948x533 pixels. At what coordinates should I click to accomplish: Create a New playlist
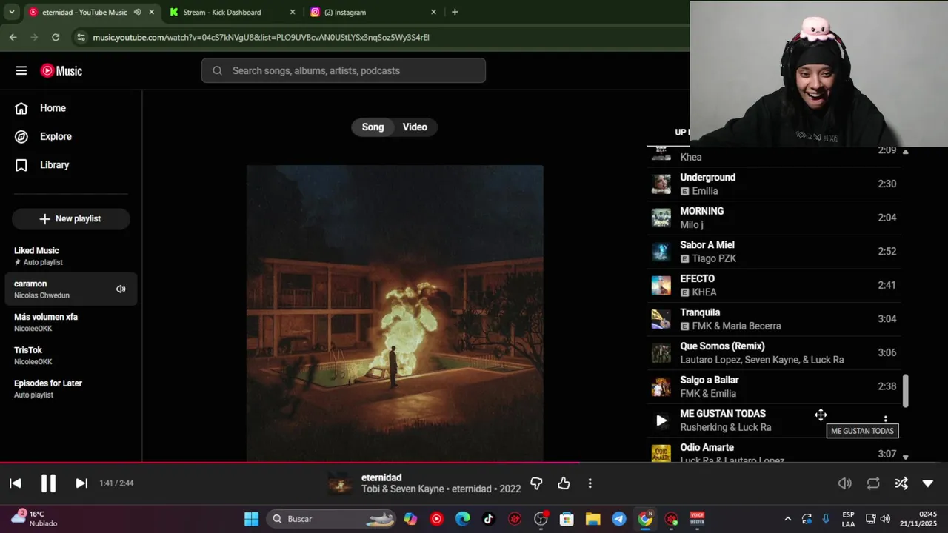(x=71, y=218)
